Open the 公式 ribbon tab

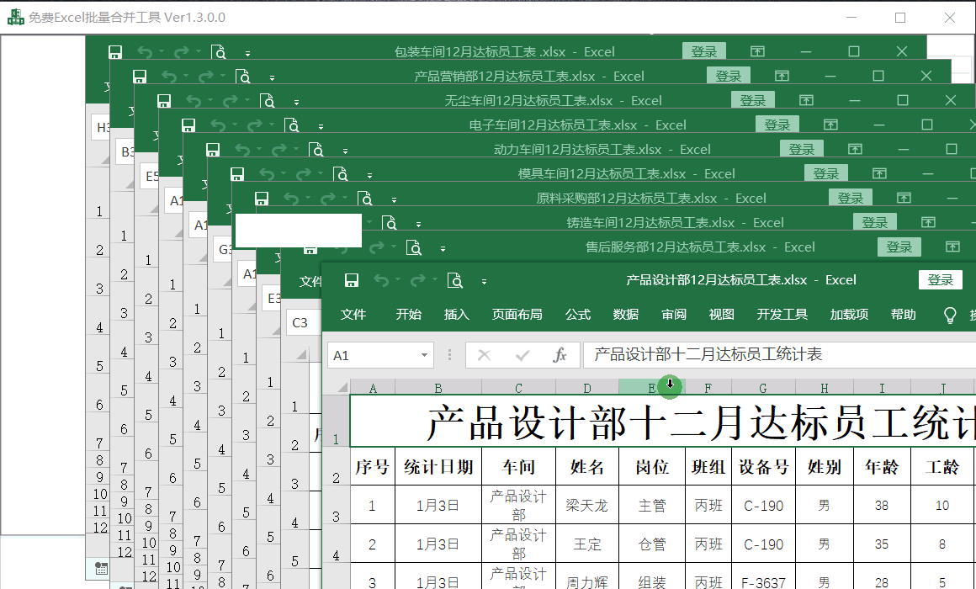tap(578, 315)
